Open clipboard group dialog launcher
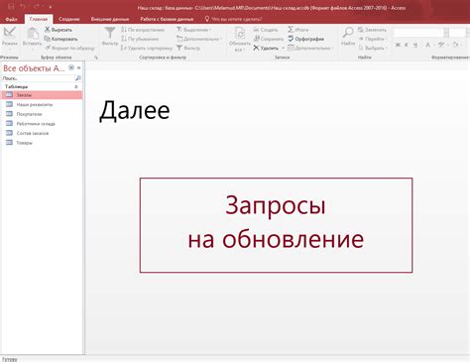Viewport: 470px width, 362px height. (96, 58)
